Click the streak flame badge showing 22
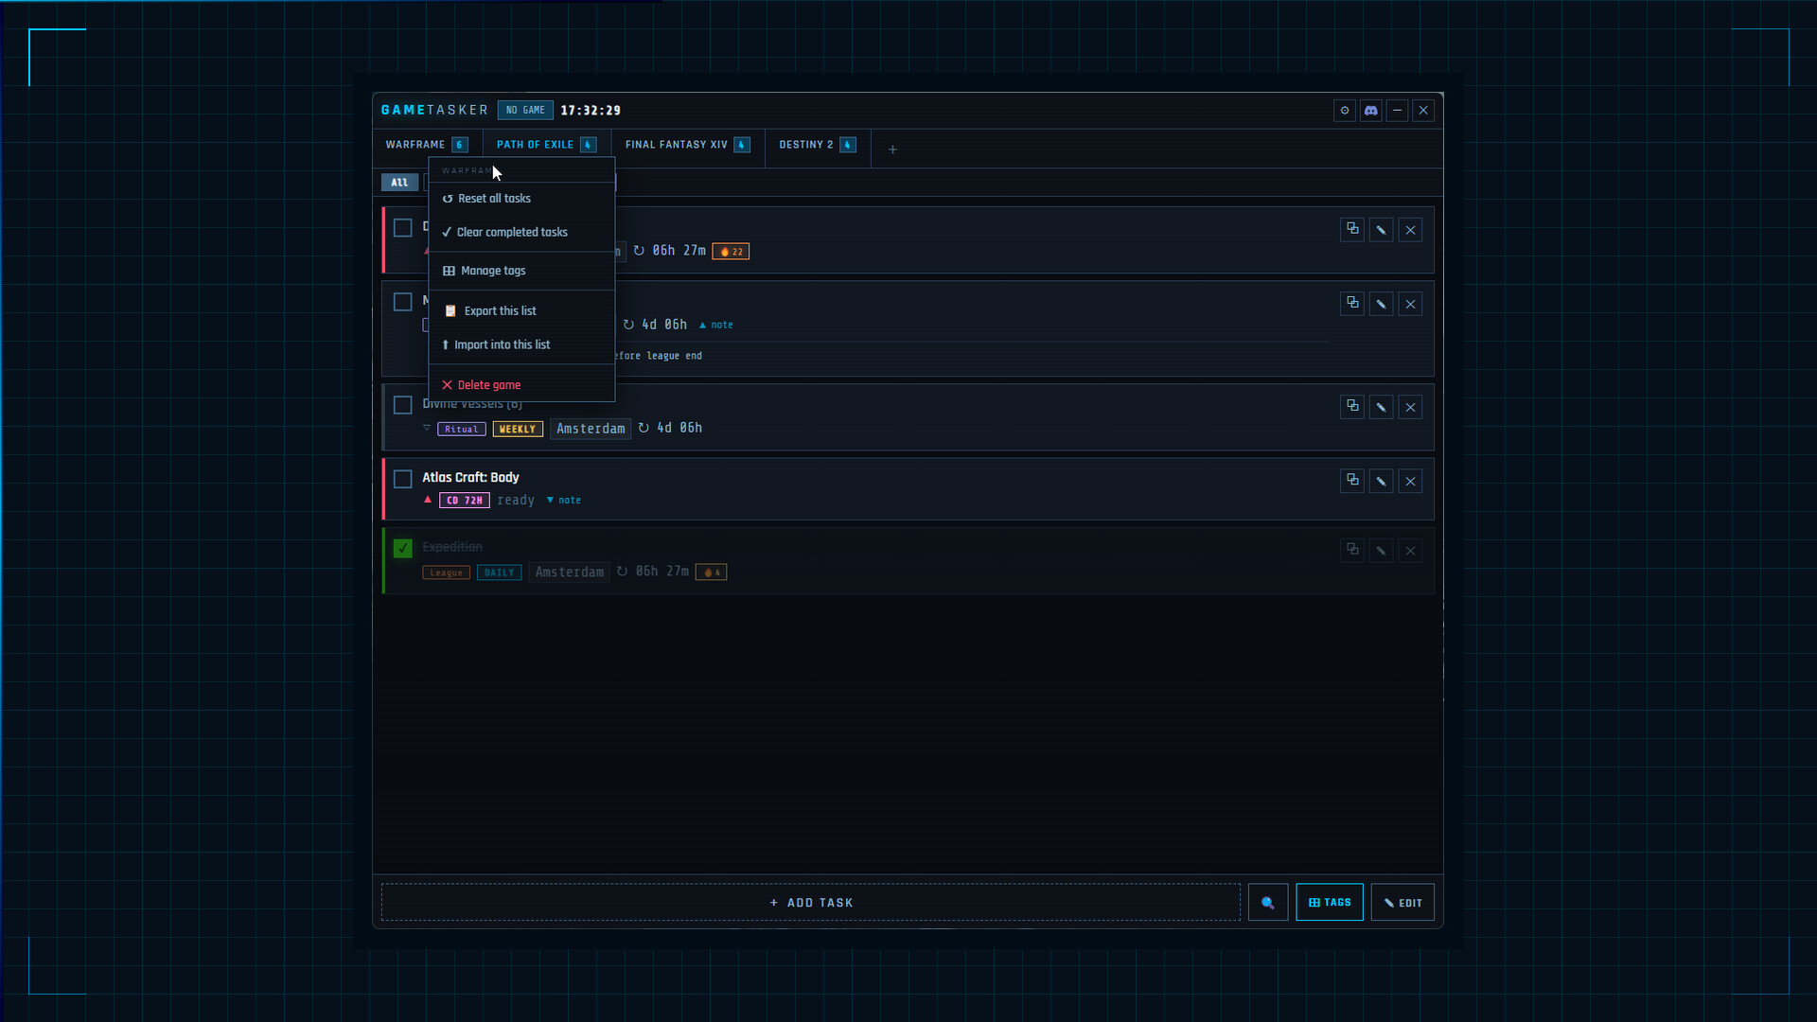 coord(731,252)
